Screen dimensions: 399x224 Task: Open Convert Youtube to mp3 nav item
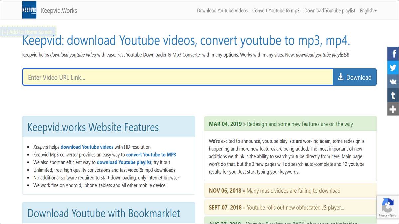(276, 11)
